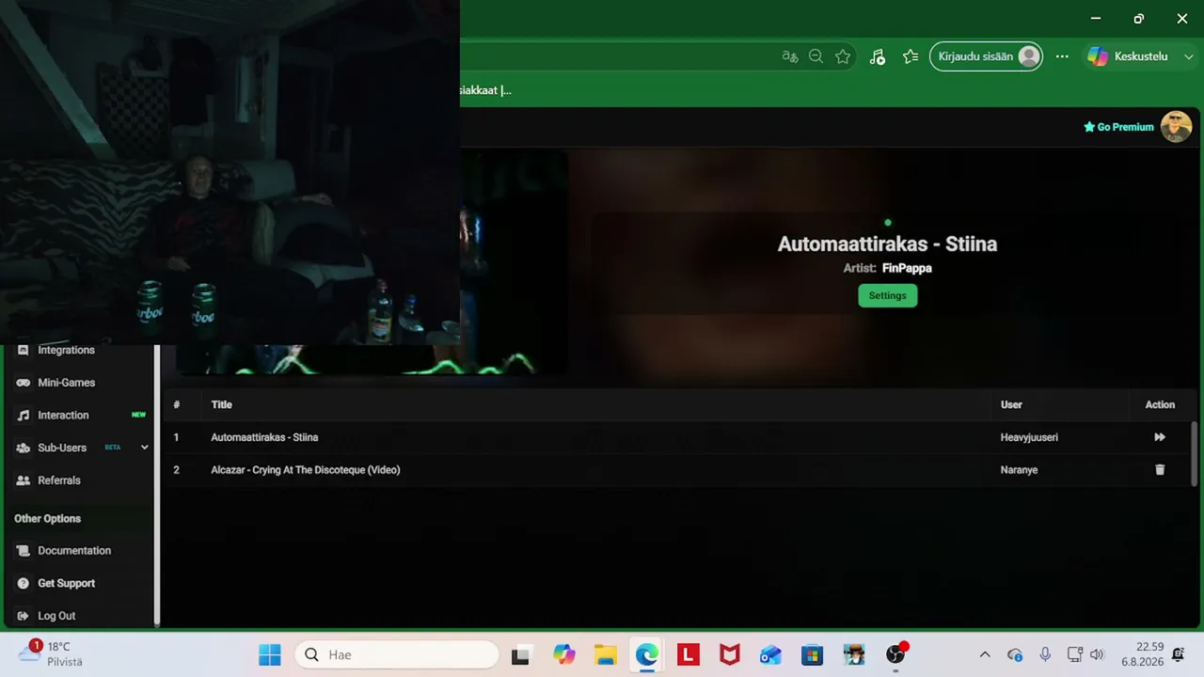Open Documentation in the sidebar
1204x677 pixels.
tap(74, 551)
